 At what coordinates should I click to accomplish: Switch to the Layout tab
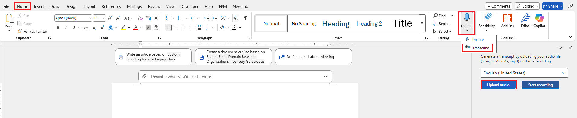pyautogui.click(x=90, y=6)
